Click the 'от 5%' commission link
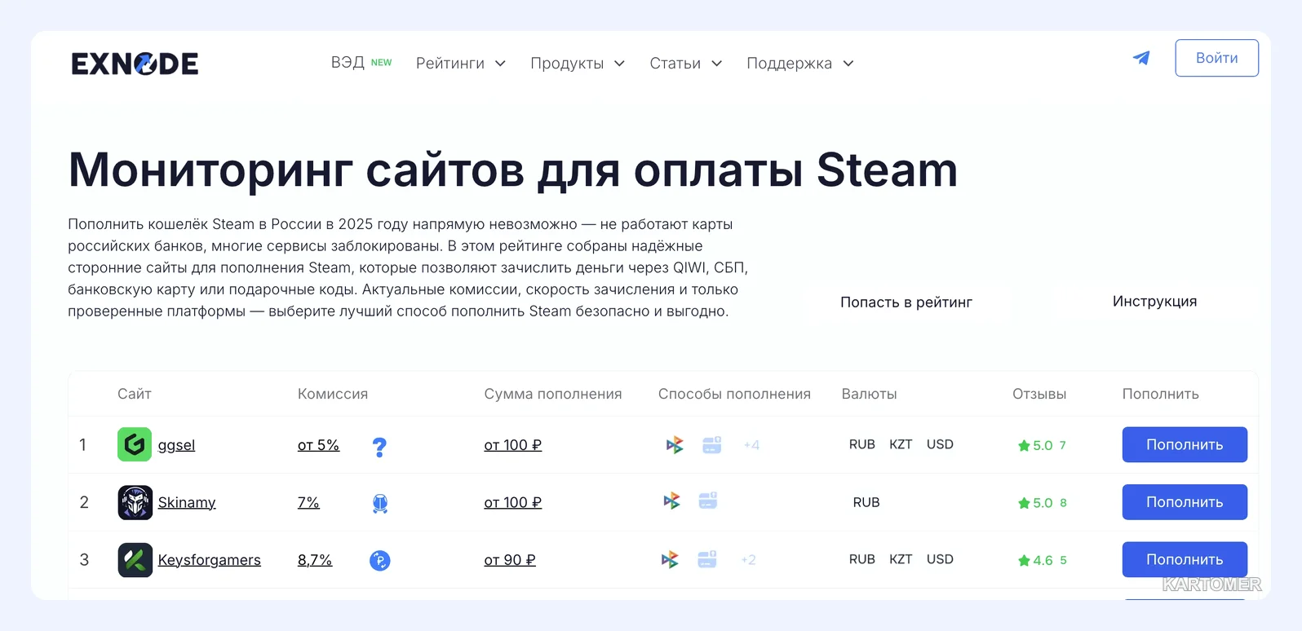 [318, 445]
